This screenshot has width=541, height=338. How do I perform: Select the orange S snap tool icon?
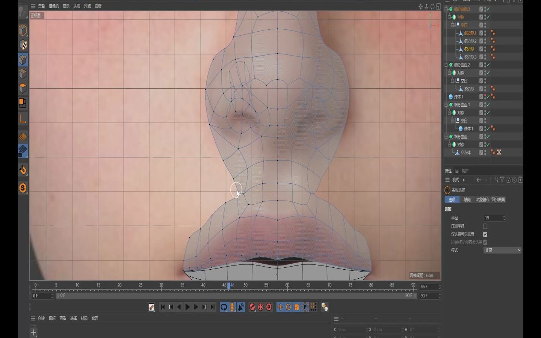(23, 188)
